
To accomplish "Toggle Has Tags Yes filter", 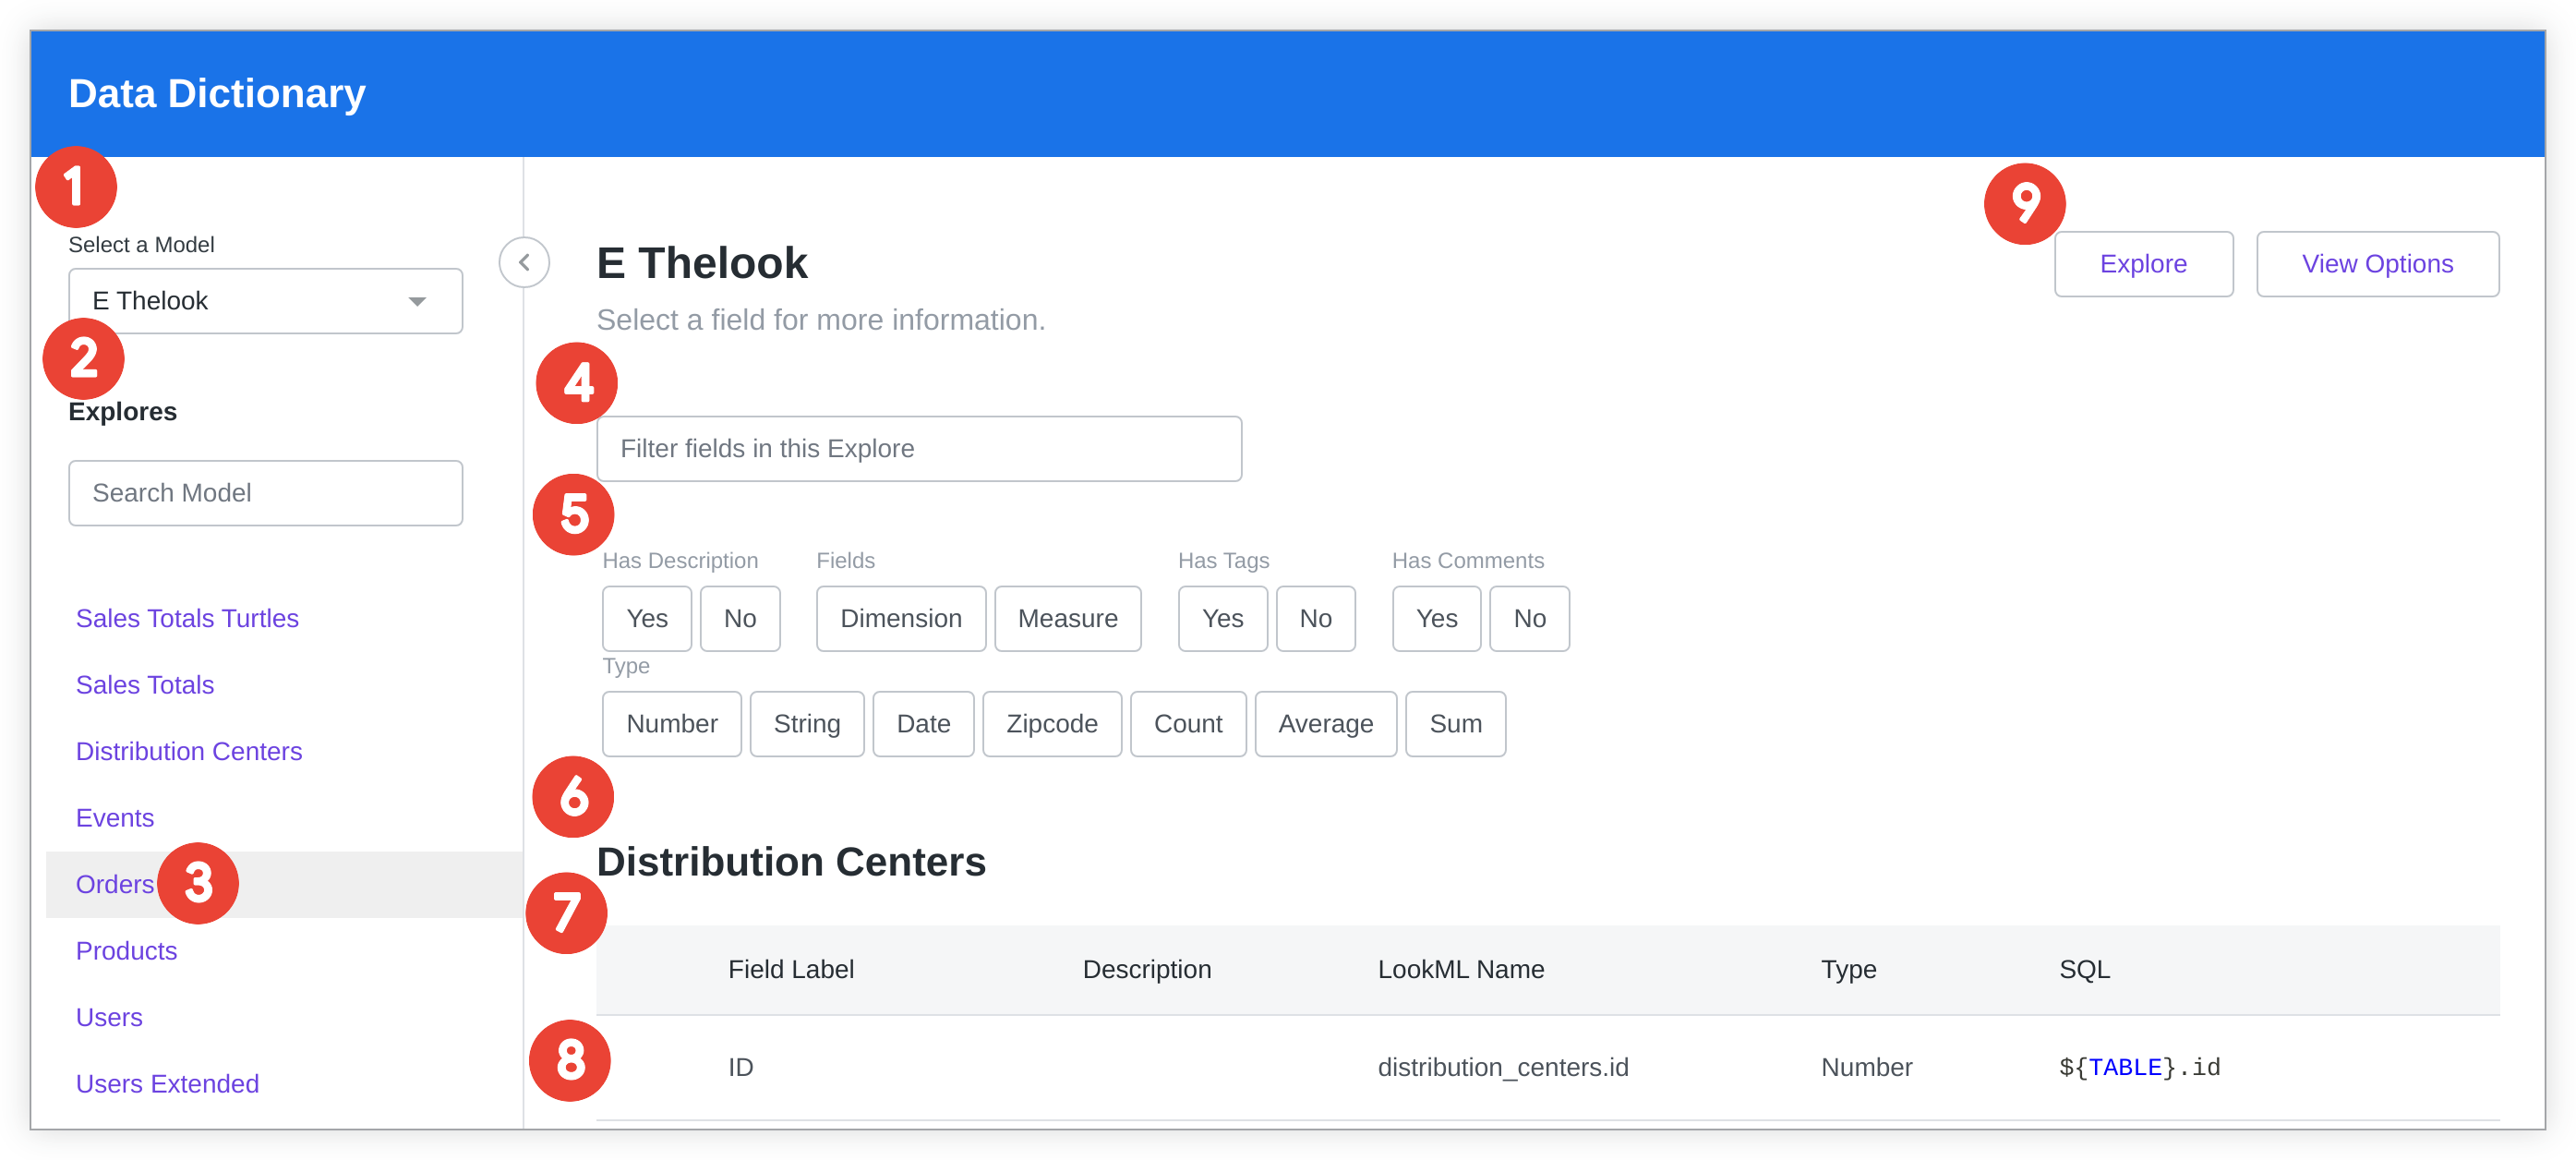I will coord(1222,619).
